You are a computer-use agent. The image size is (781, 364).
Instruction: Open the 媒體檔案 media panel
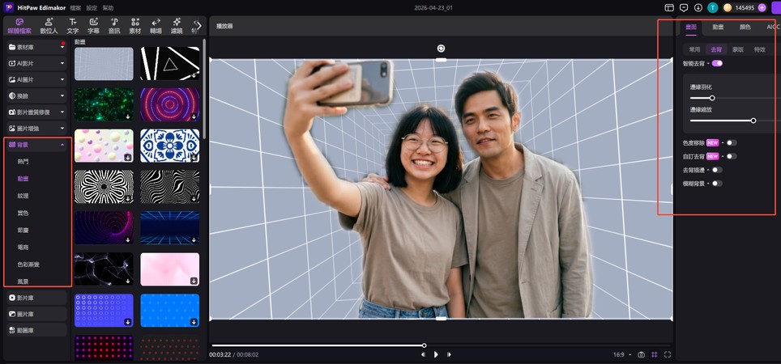[19, 26]
